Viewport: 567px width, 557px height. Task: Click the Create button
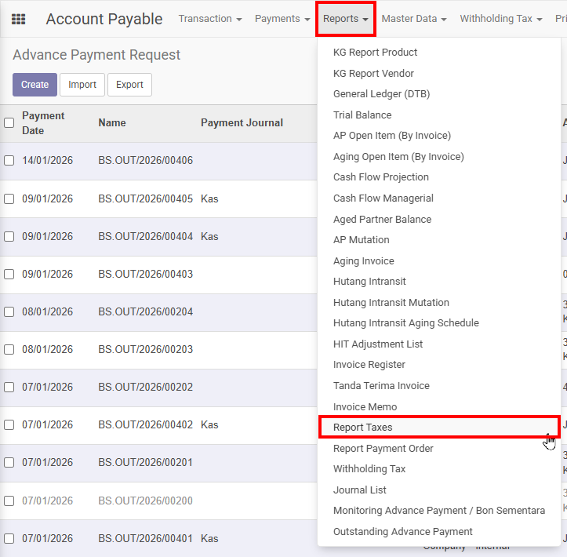[x=35, y=85]
